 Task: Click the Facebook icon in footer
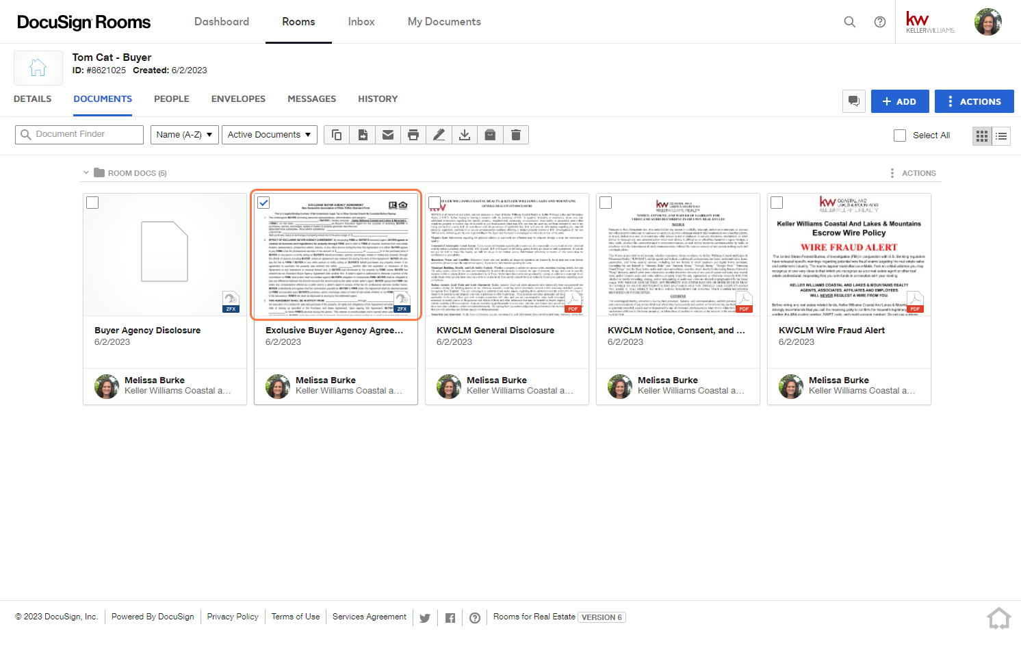point(450,618)
